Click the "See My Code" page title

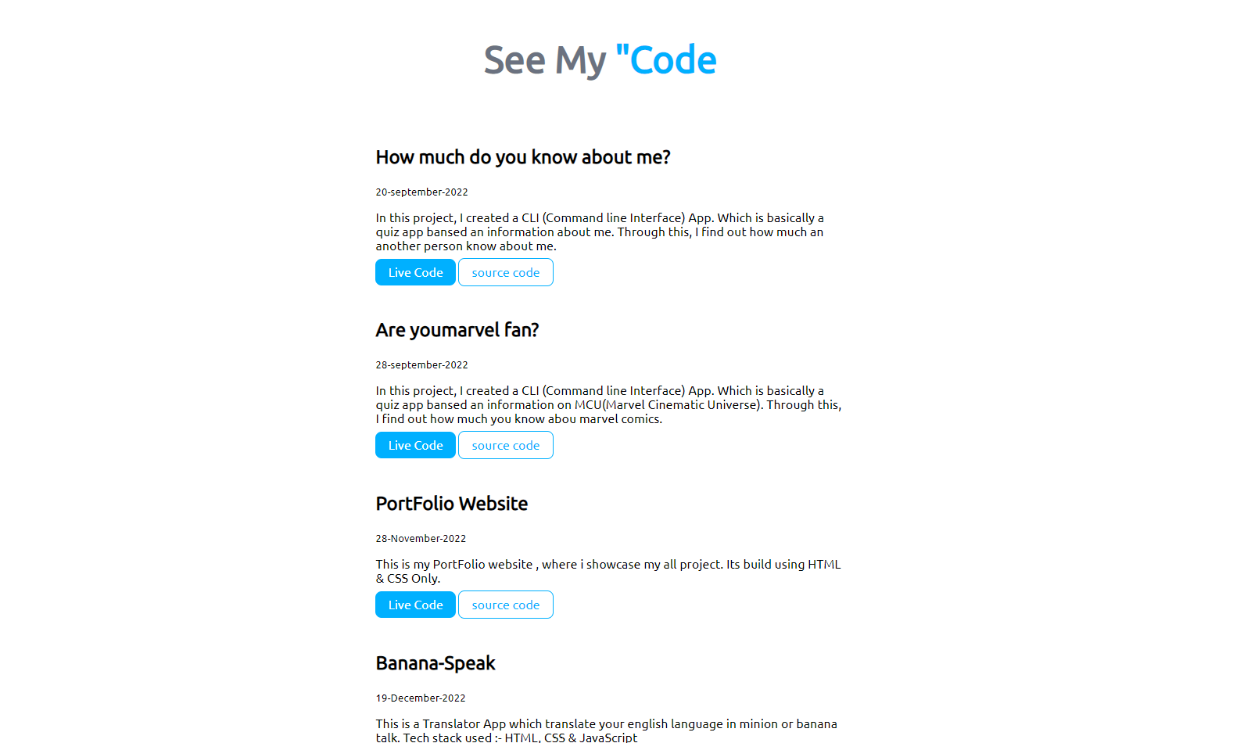[x=600, y=59]
